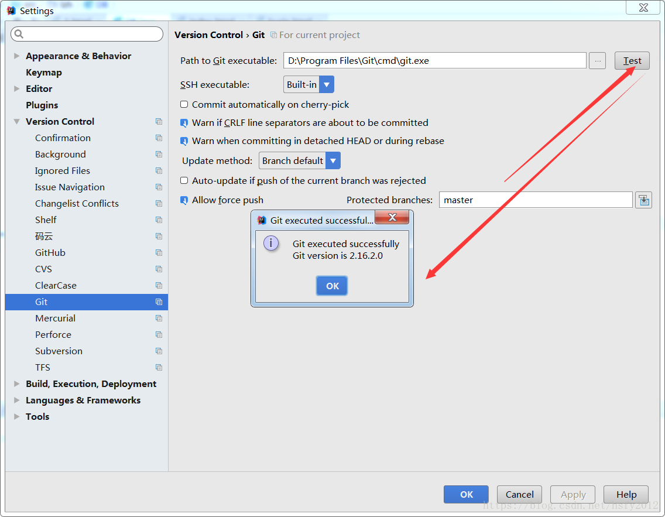Click the search magnifier icon in settings
The width and height of the screenshot is (665, 517).
19,34
